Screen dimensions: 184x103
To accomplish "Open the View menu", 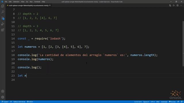I will coord(23,2).
